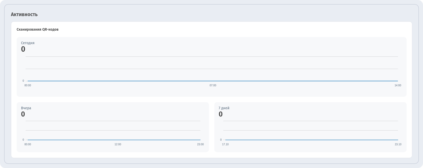Select the scan count under "7 дней"
423x168 pixels.
click(221, 114)
